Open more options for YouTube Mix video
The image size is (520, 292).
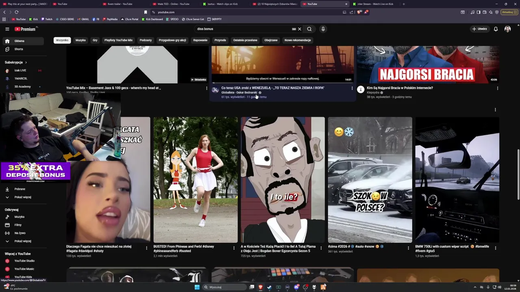[x=206, y=88]
